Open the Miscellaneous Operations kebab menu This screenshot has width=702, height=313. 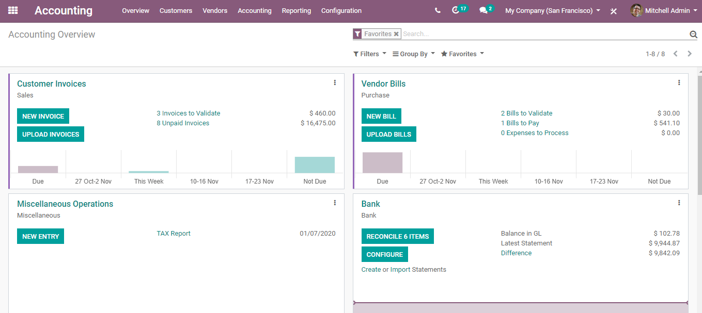[x=335, y=203]
